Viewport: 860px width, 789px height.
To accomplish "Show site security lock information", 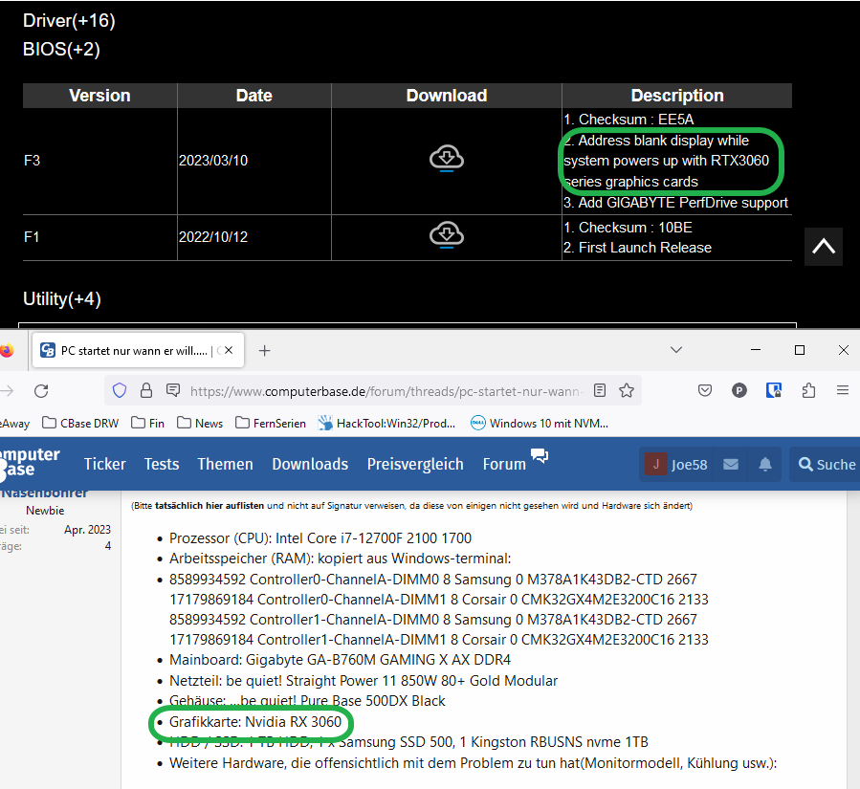I will [x=146, y=390].
